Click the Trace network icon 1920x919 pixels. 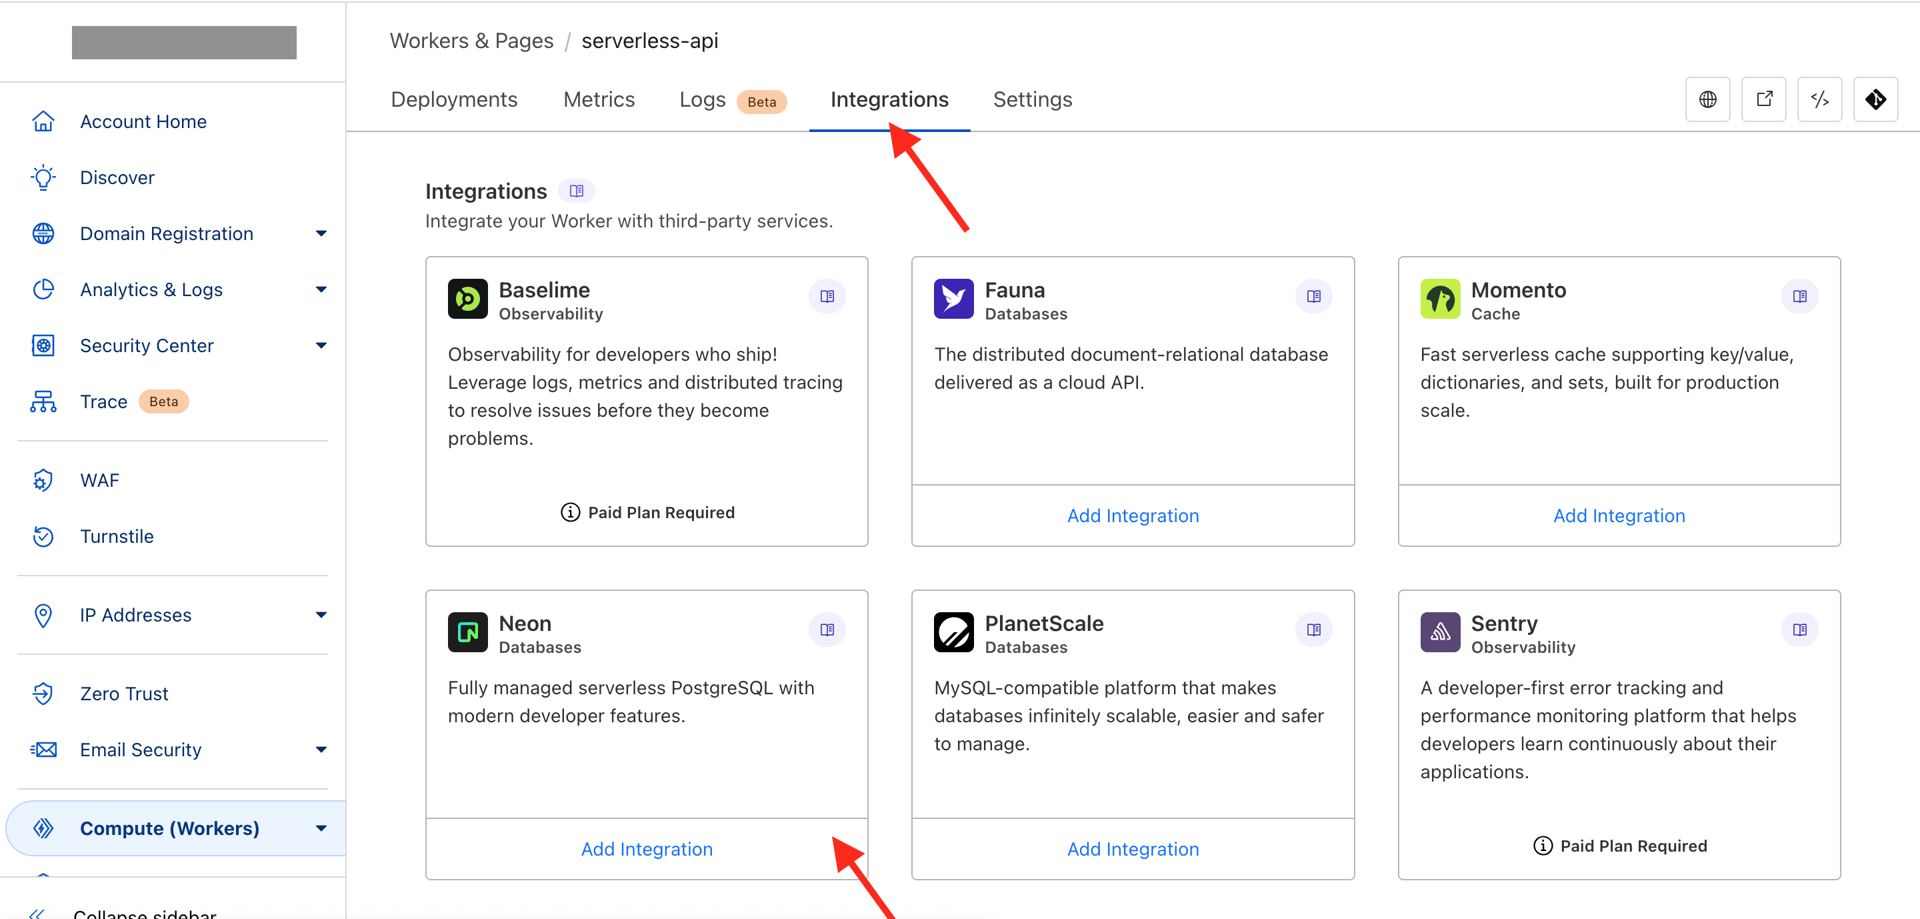click(43, 401)
